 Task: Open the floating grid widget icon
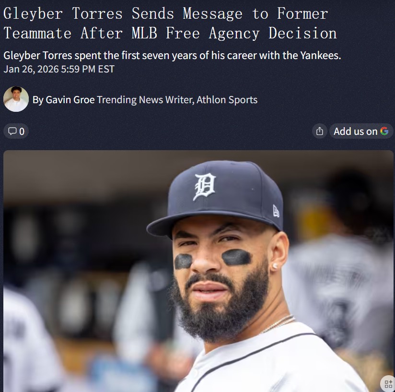pos(388,384)
